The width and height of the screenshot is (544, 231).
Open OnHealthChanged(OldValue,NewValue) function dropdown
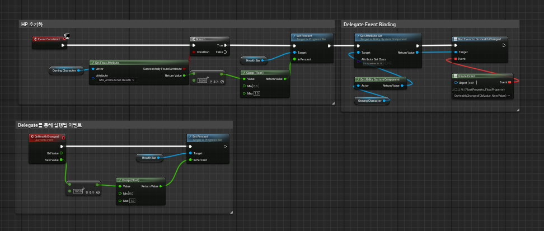point(482,96)
